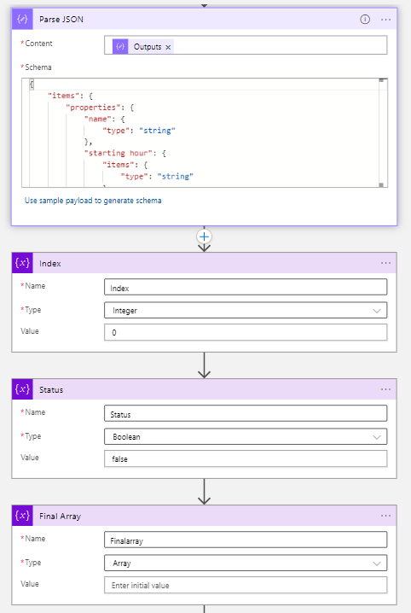Click the Content input field
The width and height of the screenshot is (411, 613).
(x=246, y=45)
